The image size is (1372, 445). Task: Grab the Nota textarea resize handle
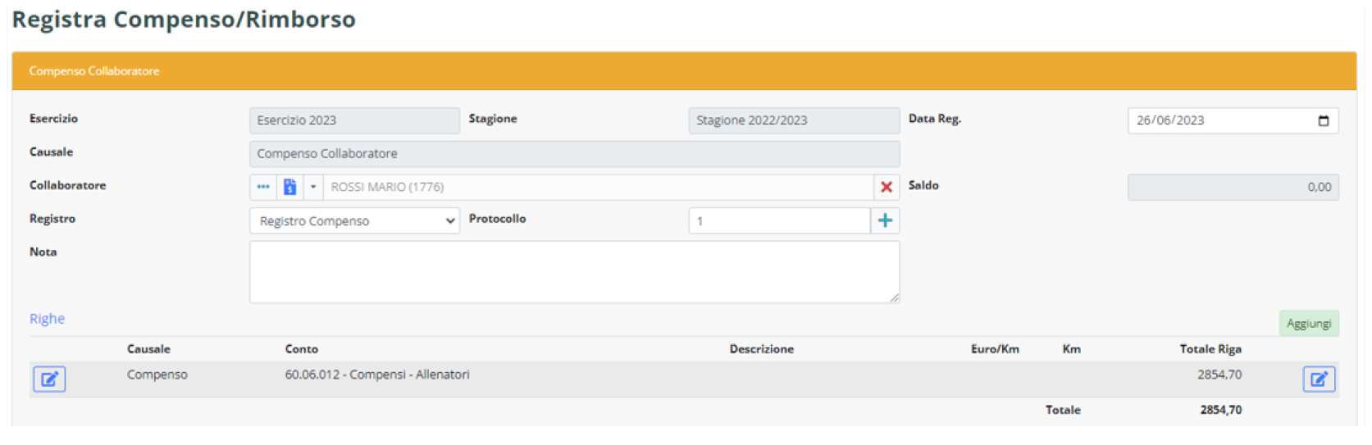click(x=894, y=298)
